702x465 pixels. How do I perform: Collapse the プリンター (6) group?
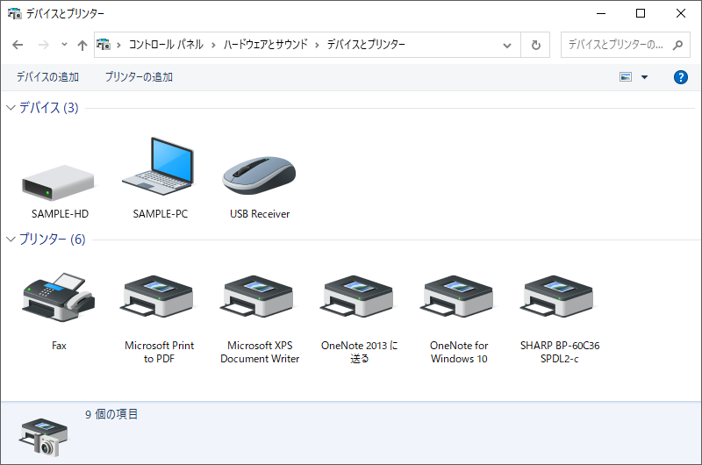click(x=11, y=239)
